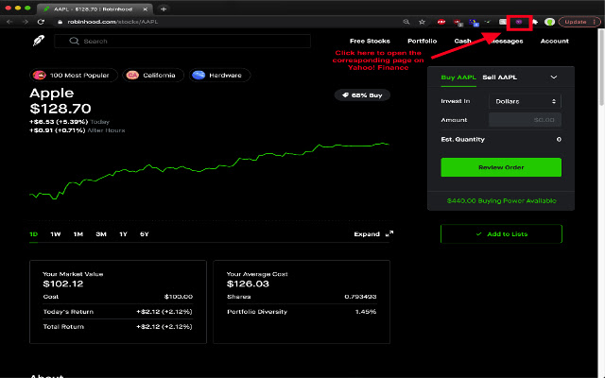This screenshot has height=378, width=605.
Task: Open the Account menu
Action: [x=555, y=41]
